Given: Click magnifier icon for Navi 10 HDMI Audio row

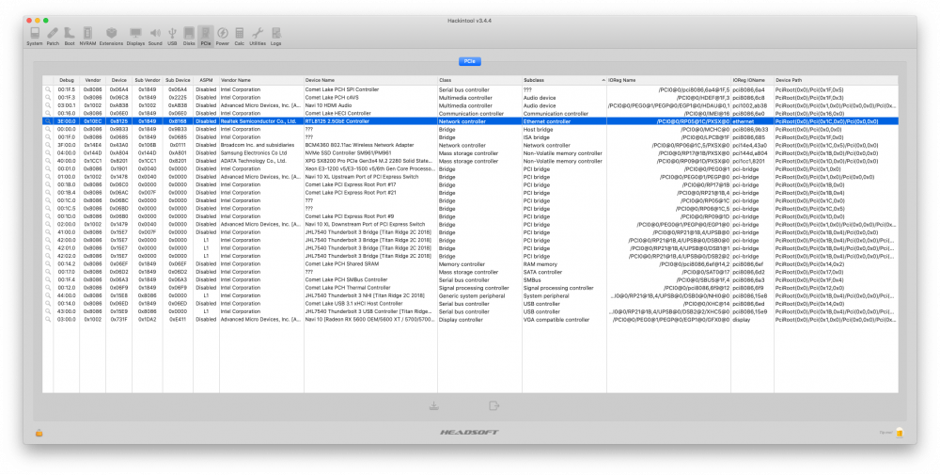Looking at the screenshot, I should point(47,105).
